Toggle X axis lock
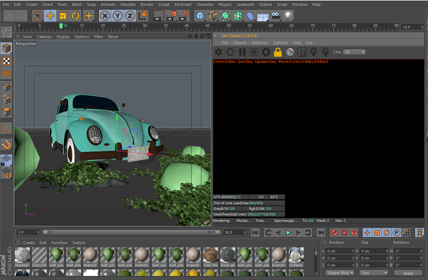The image size is (428, 280). (x=105, y=16)
